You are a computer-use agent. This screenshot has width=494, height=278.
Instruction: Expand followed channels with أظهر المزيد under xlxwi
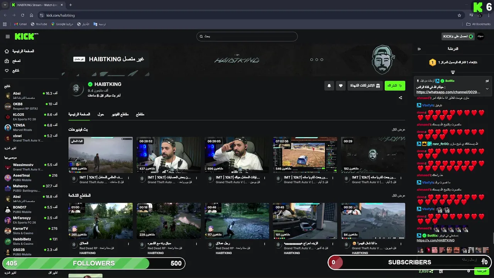pyautogui.click(x=10, y=148)
